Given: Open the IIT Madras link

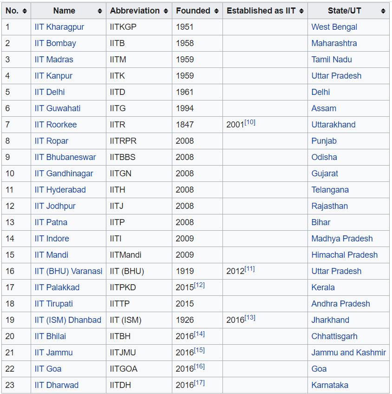Looking at the screenshot, I should tap(54, 60).
